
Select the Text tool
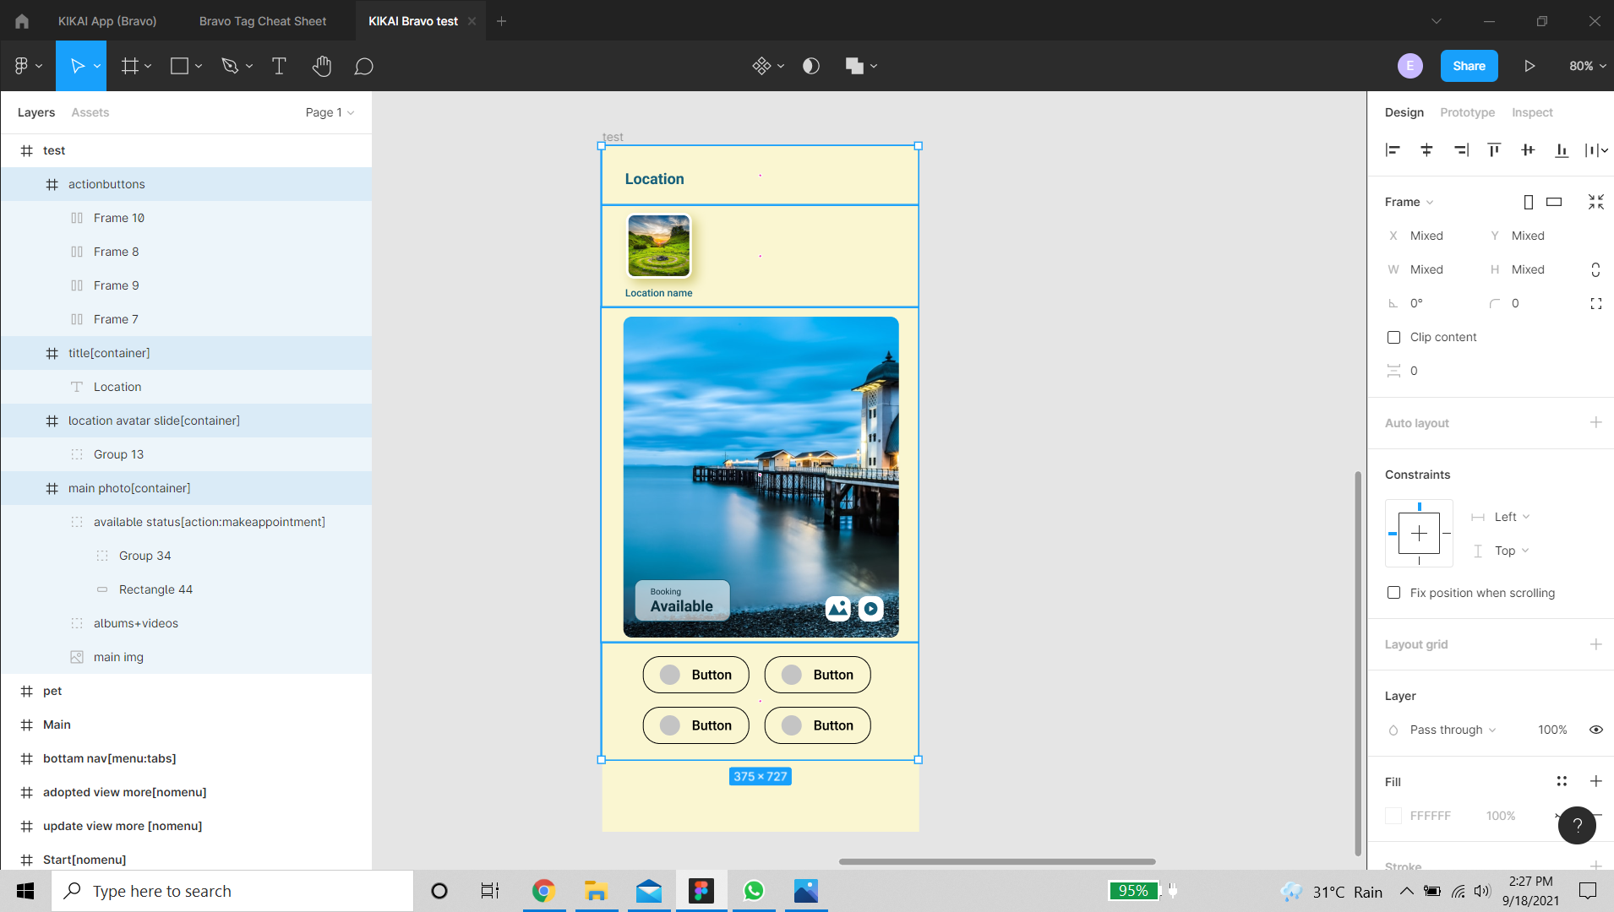point(279,66)
